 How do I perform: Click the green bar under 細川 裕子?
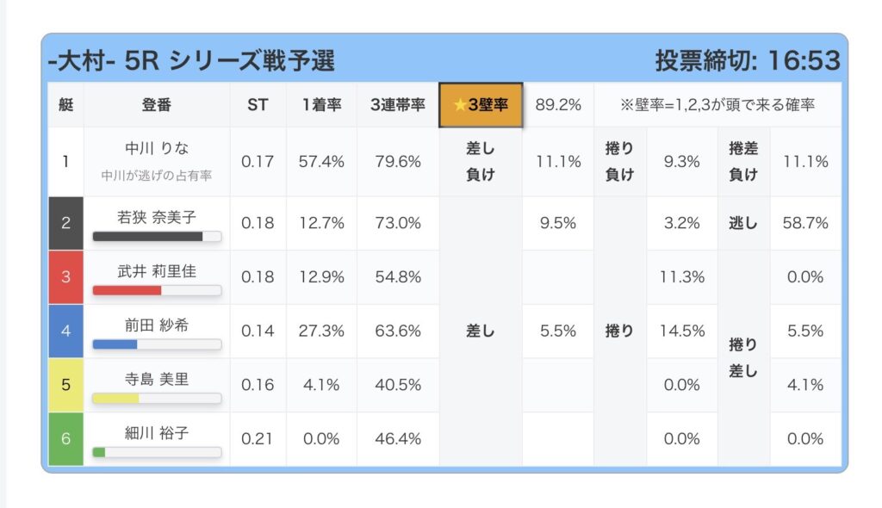pos(99,452)
